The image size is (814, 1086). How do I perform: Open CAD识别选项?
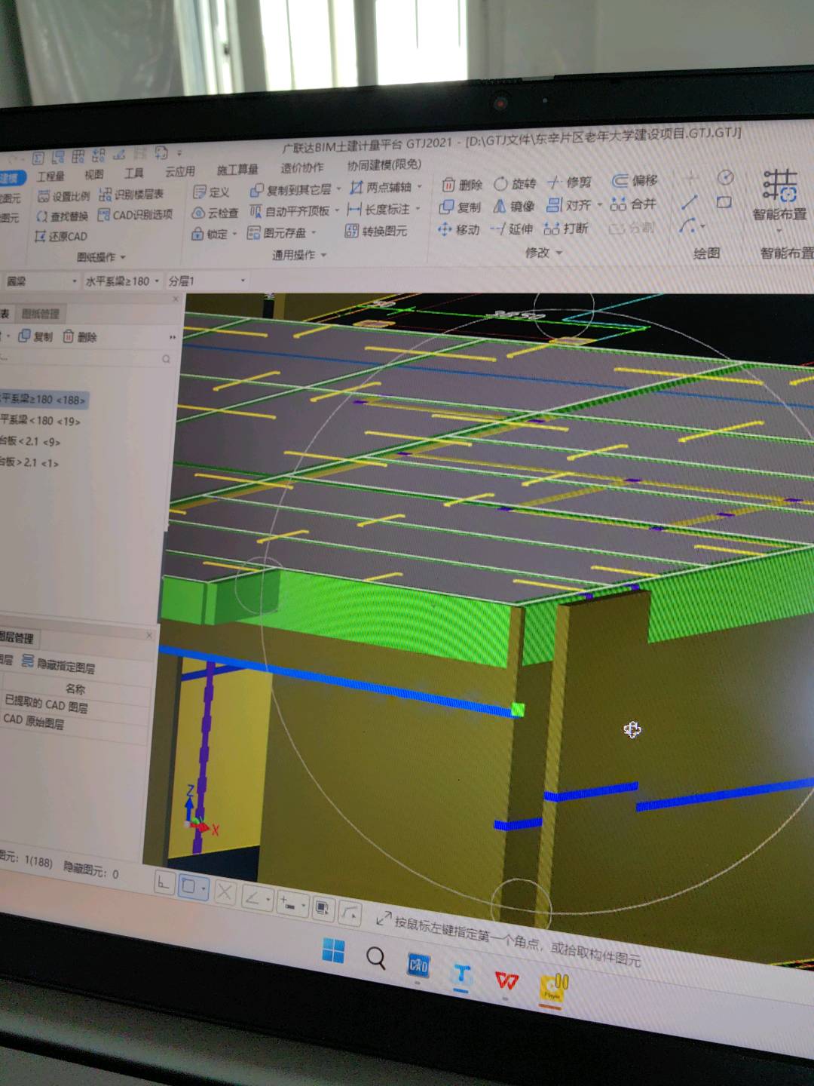click(x=136, y=215)
